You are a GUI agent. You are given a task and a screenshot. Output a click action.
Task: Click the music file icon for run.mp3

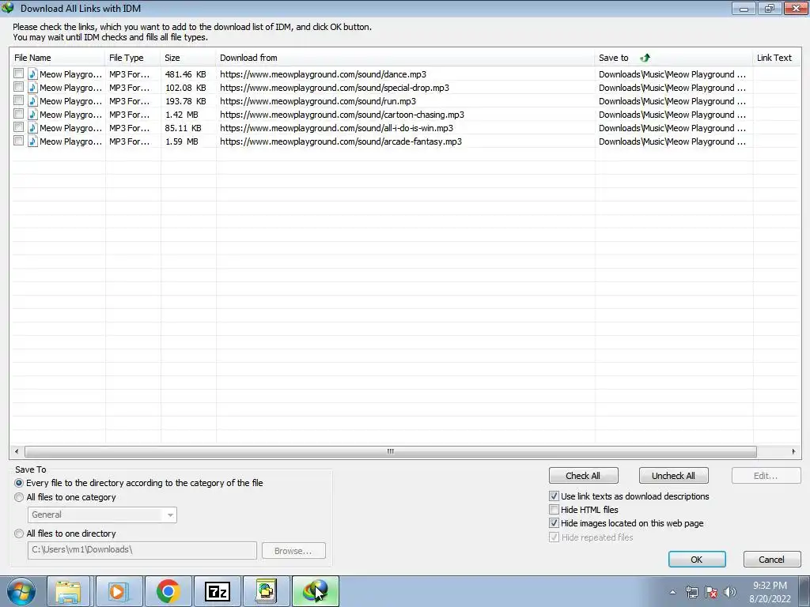coord(32,100)
